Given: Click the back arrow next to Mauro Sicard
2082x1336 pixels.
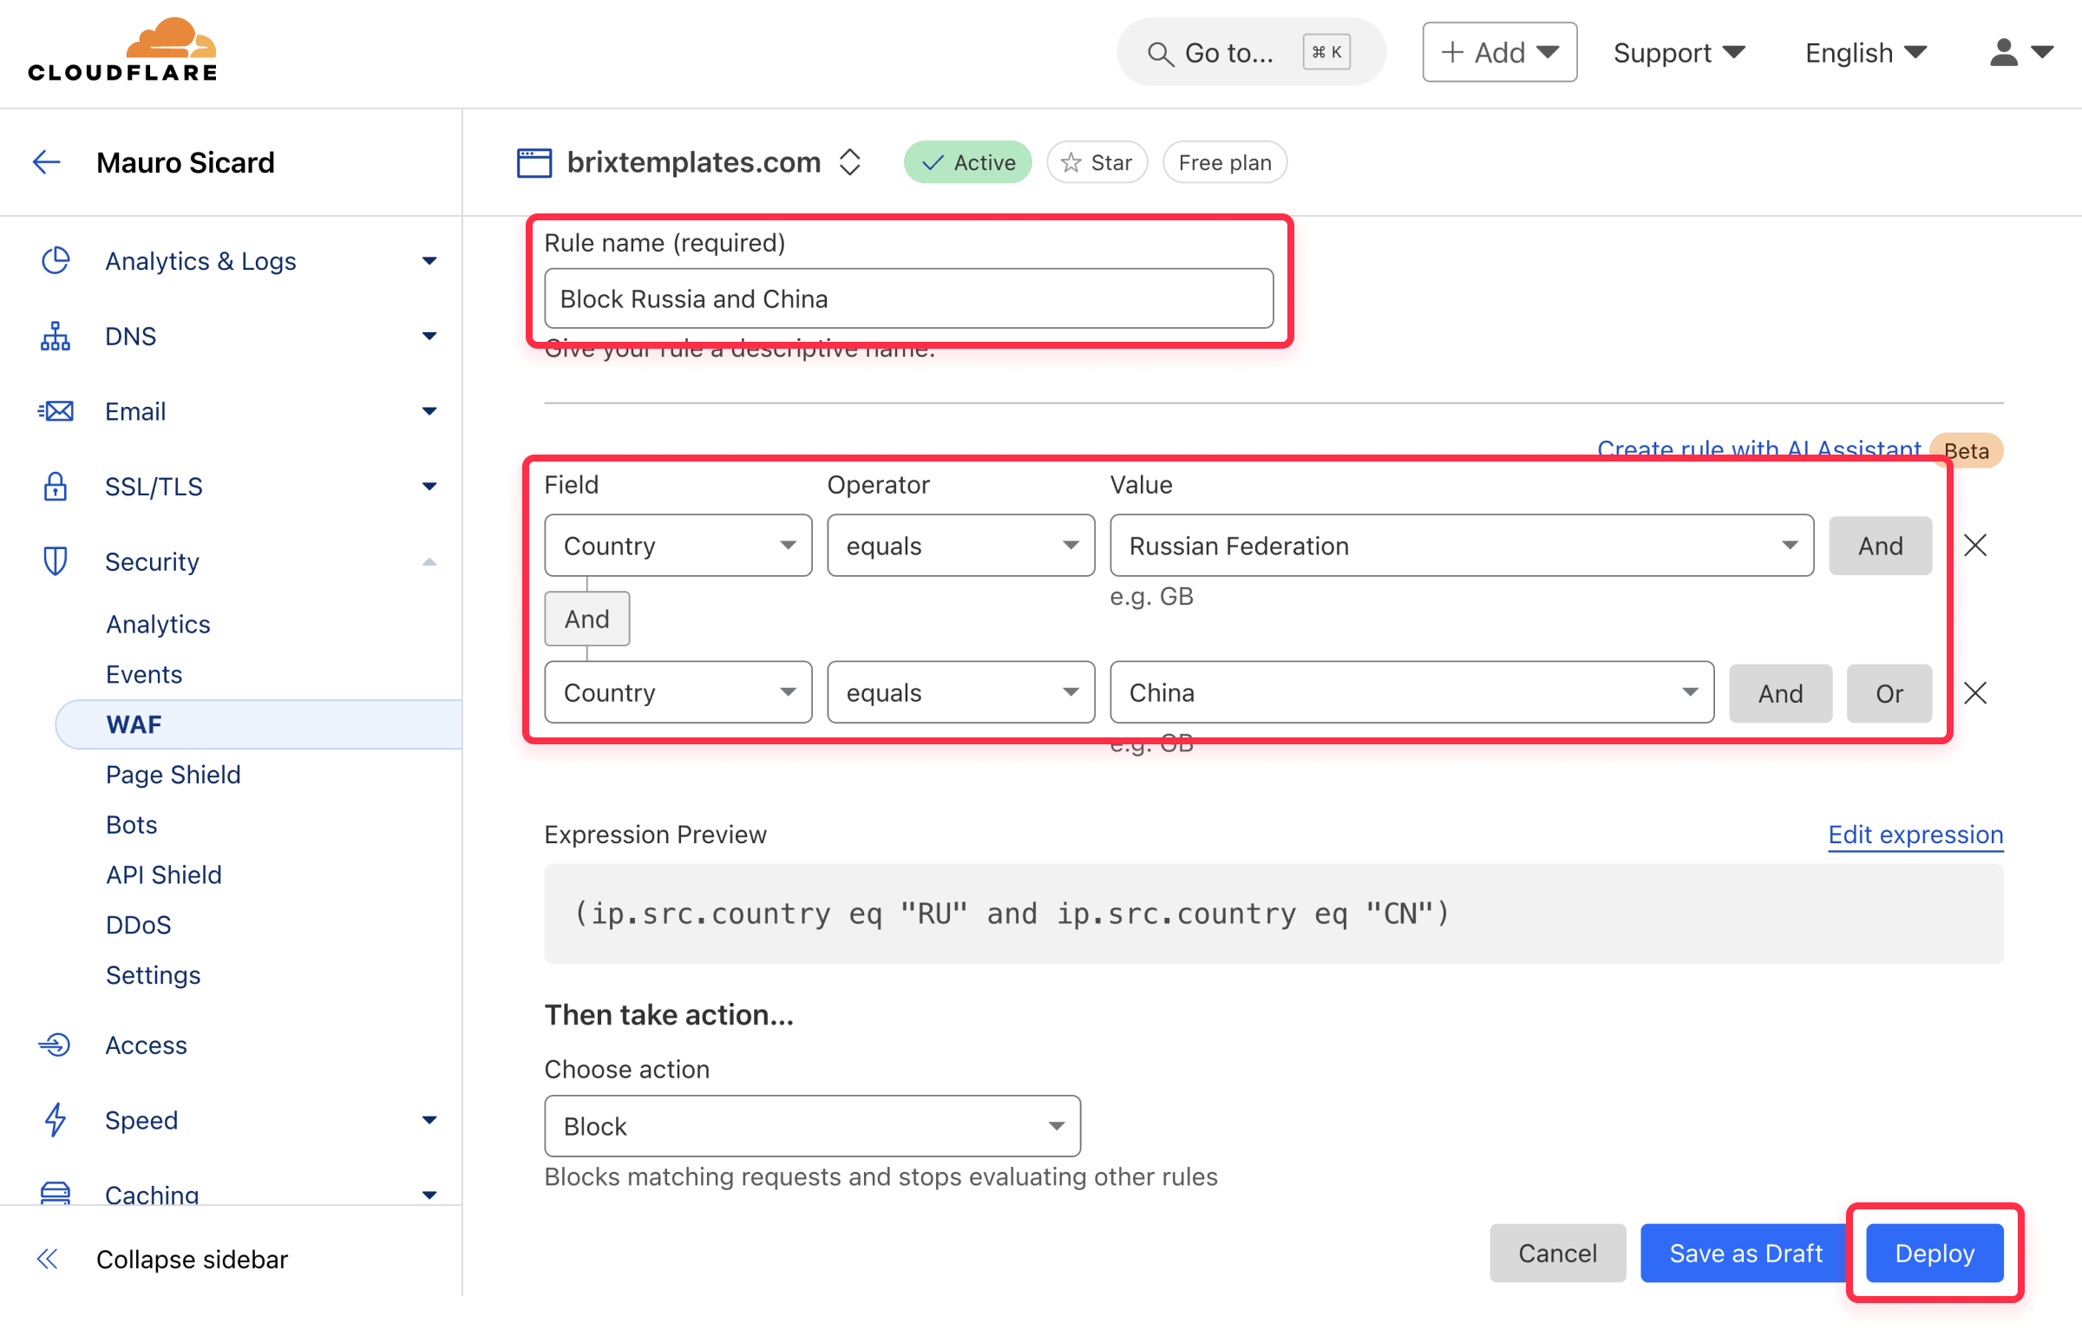Looking at the screenshot, I should (46, 162).
